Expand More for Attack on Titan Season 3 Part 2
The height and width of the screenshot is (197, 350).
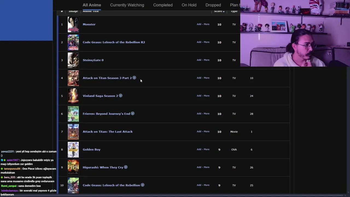[x=206, y=78]
